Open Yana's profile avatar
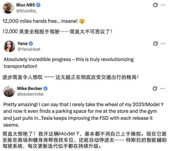This screenshot has height=151, width=169. point(9,46)
